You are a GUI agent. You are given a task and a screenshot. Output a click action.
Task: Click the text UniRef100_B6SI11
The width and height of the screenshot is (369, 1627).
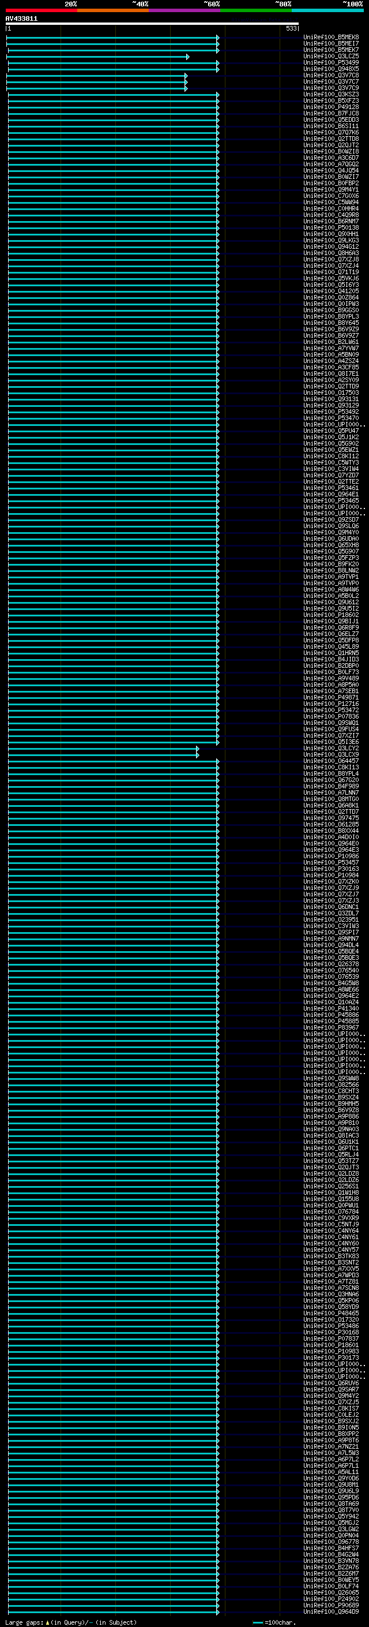click(330, 126)
